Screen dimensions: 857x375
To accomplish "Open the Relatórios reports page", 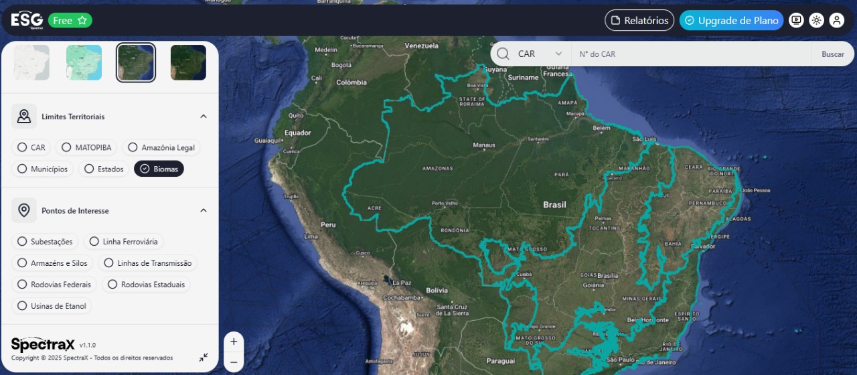I will (639, 21).
